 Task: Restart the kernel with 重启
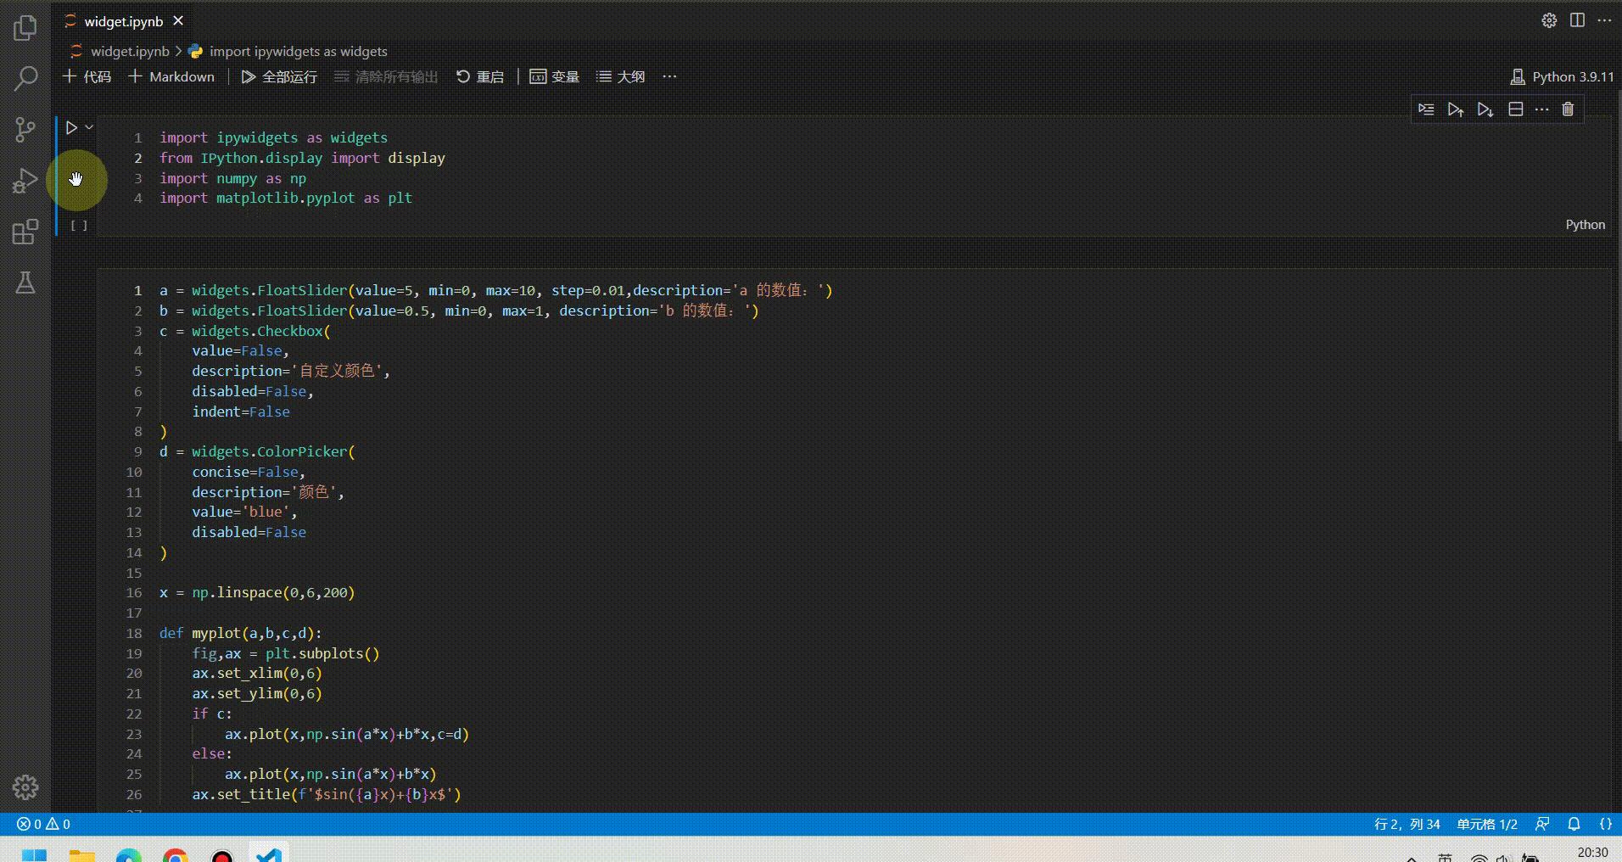[480, 76]
